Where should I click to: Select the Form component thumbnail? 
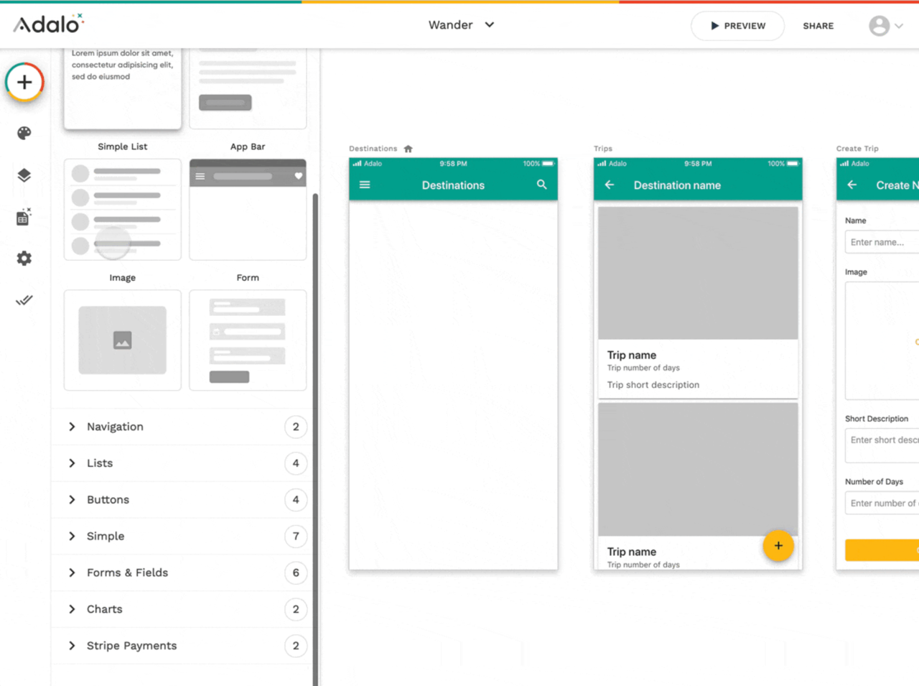click(248, 340)
